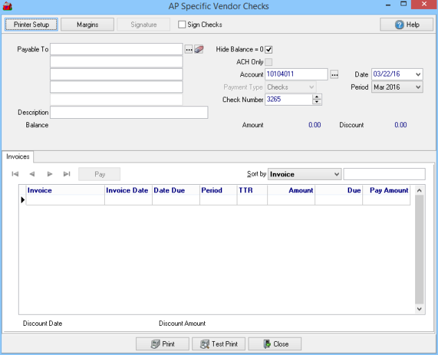Click the Help button with question icon
The width and height of the screenshot is (438, 355).
[406, 24]
